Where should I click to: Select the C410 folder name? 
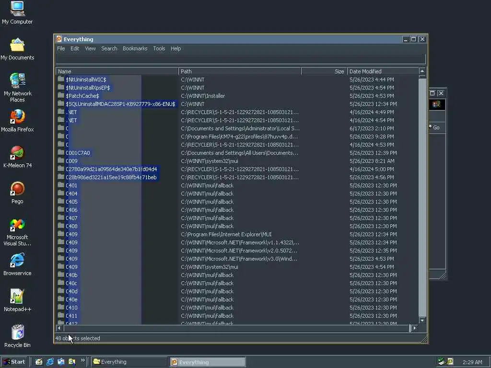click(x=71, y=308)
